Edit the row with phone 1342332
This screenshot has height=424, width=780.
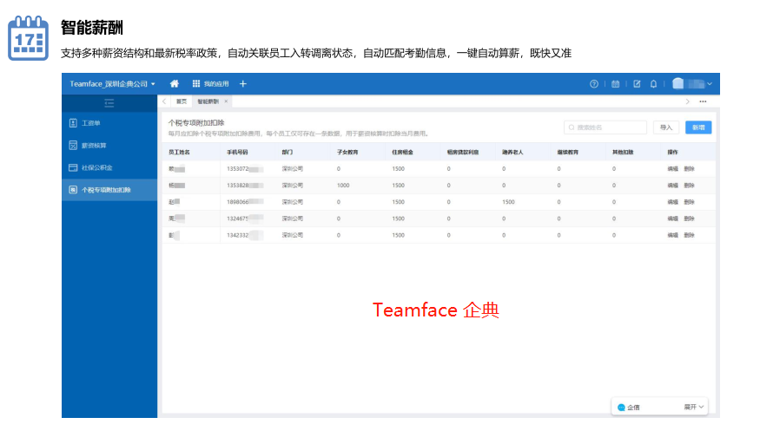(x=672, y=235)
